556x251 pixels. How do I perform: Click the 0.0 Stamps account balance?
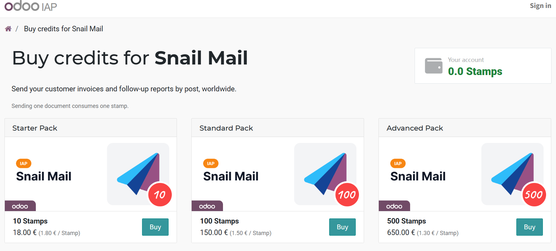coord(475,71)
